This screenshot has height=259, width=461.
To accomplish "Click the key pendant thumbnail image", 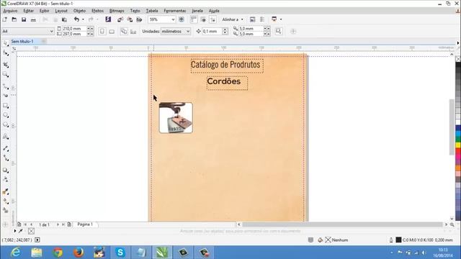I will tap(176, 118).
